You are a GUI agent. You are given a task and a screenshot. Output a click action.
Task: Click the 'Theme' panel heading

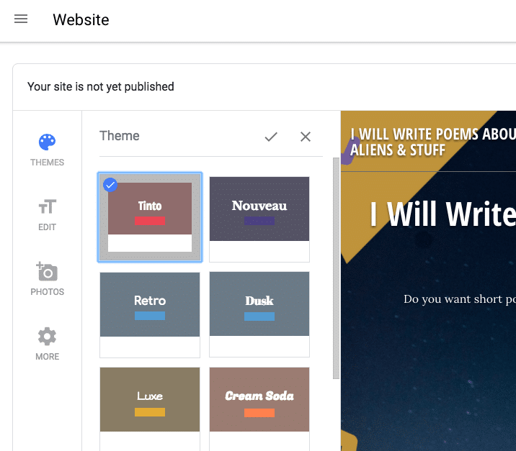click(x=120, y=136)
